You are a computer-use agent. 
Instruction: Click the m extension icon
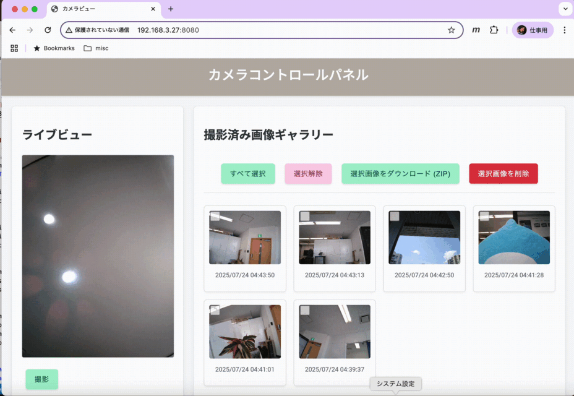pyautogui.click(x=475, y=30)
